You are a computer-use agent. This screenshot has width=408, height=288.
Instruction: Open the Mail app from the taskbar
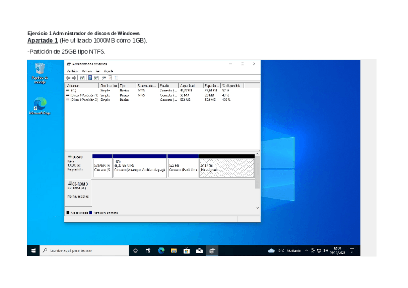click(199, 250)
